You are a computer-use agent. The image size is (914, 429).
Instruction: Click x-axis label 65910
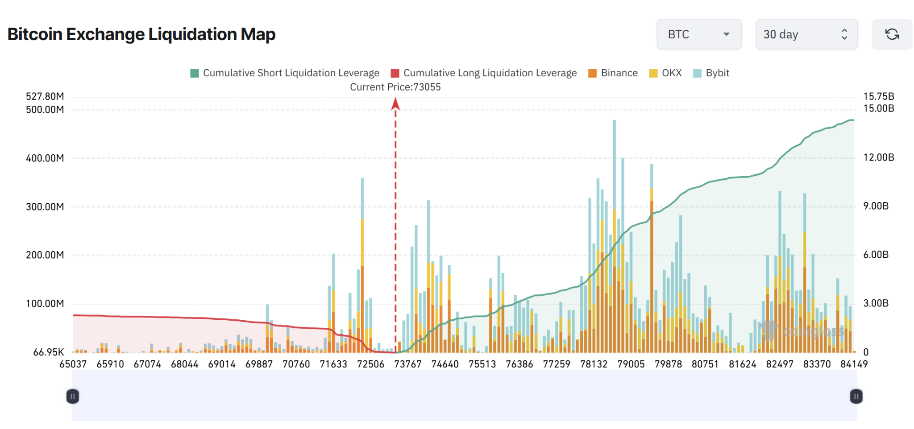click(110, 364)
